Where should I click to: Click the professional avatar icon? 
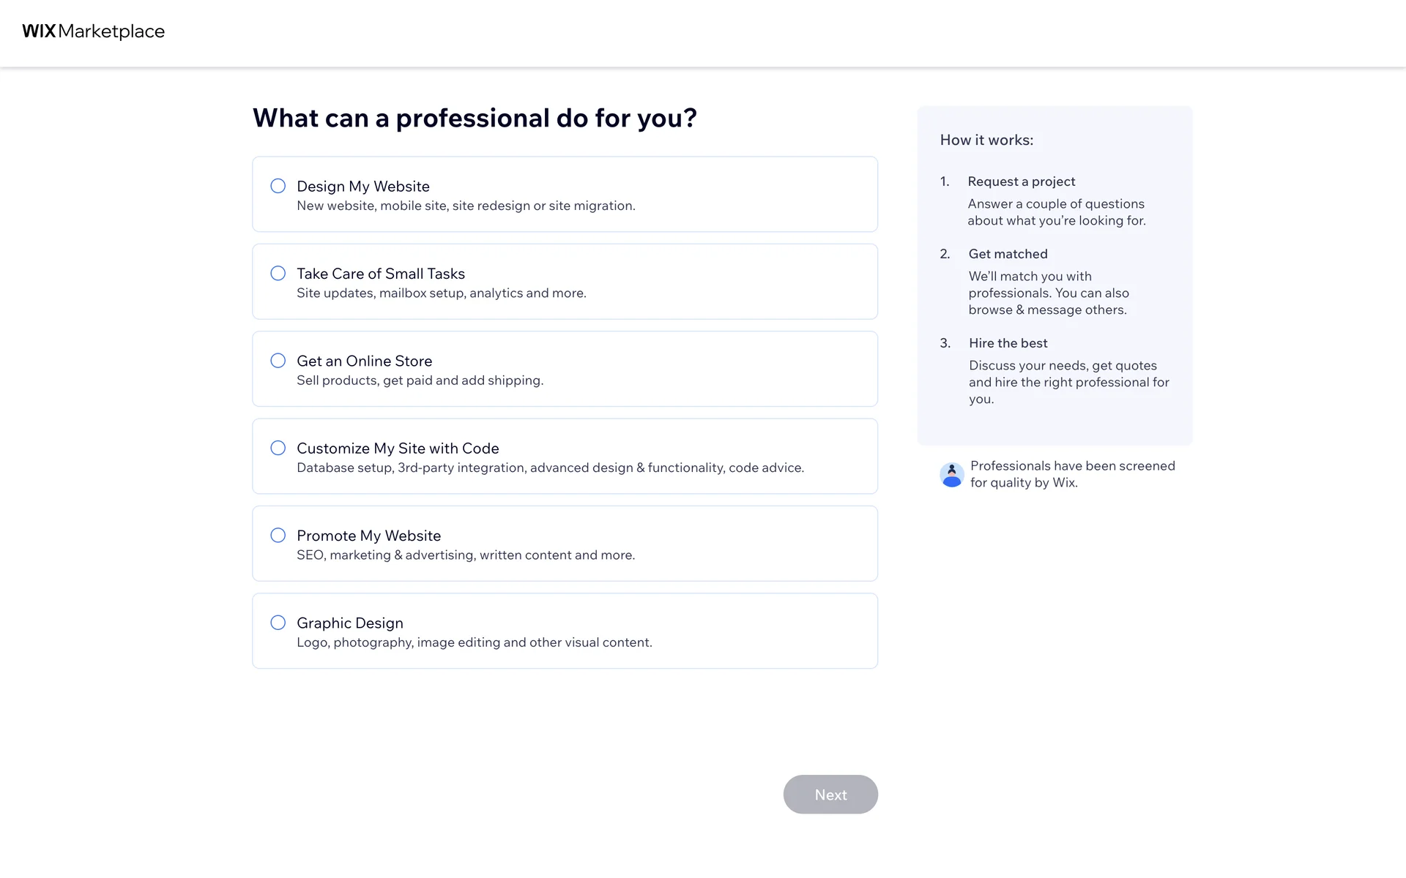(x=951, y=475)
